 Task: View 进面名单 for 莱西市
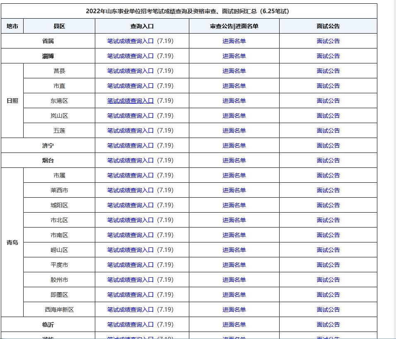click(x=234, y=190)
